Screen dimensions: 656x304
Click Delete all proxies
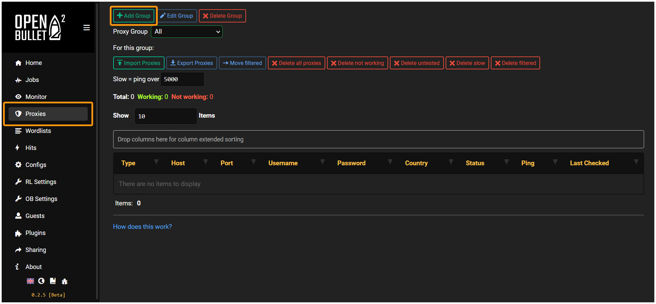coord(296,63)
